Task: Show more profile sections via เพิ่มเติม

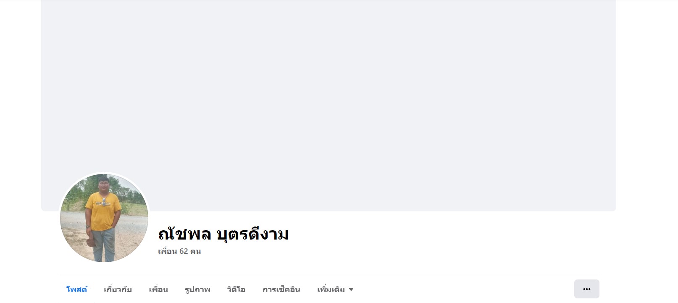Action: 335,289
